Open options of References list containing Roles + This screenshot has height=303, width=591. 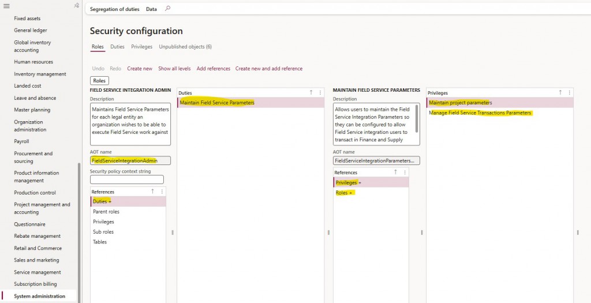click(405, 172)
